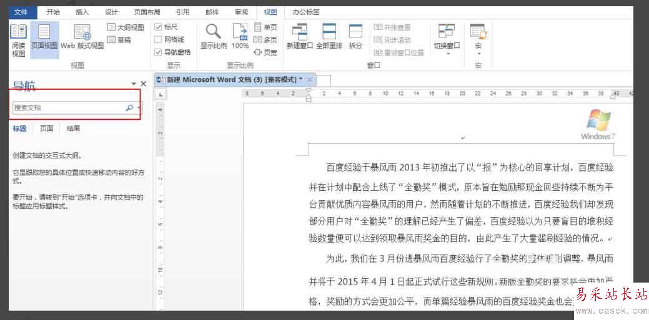Open the Macros menu (宏)
Image resolution: width=649 pixels, height=320 pixels.
pyautogui.click(x=478, y=40)
